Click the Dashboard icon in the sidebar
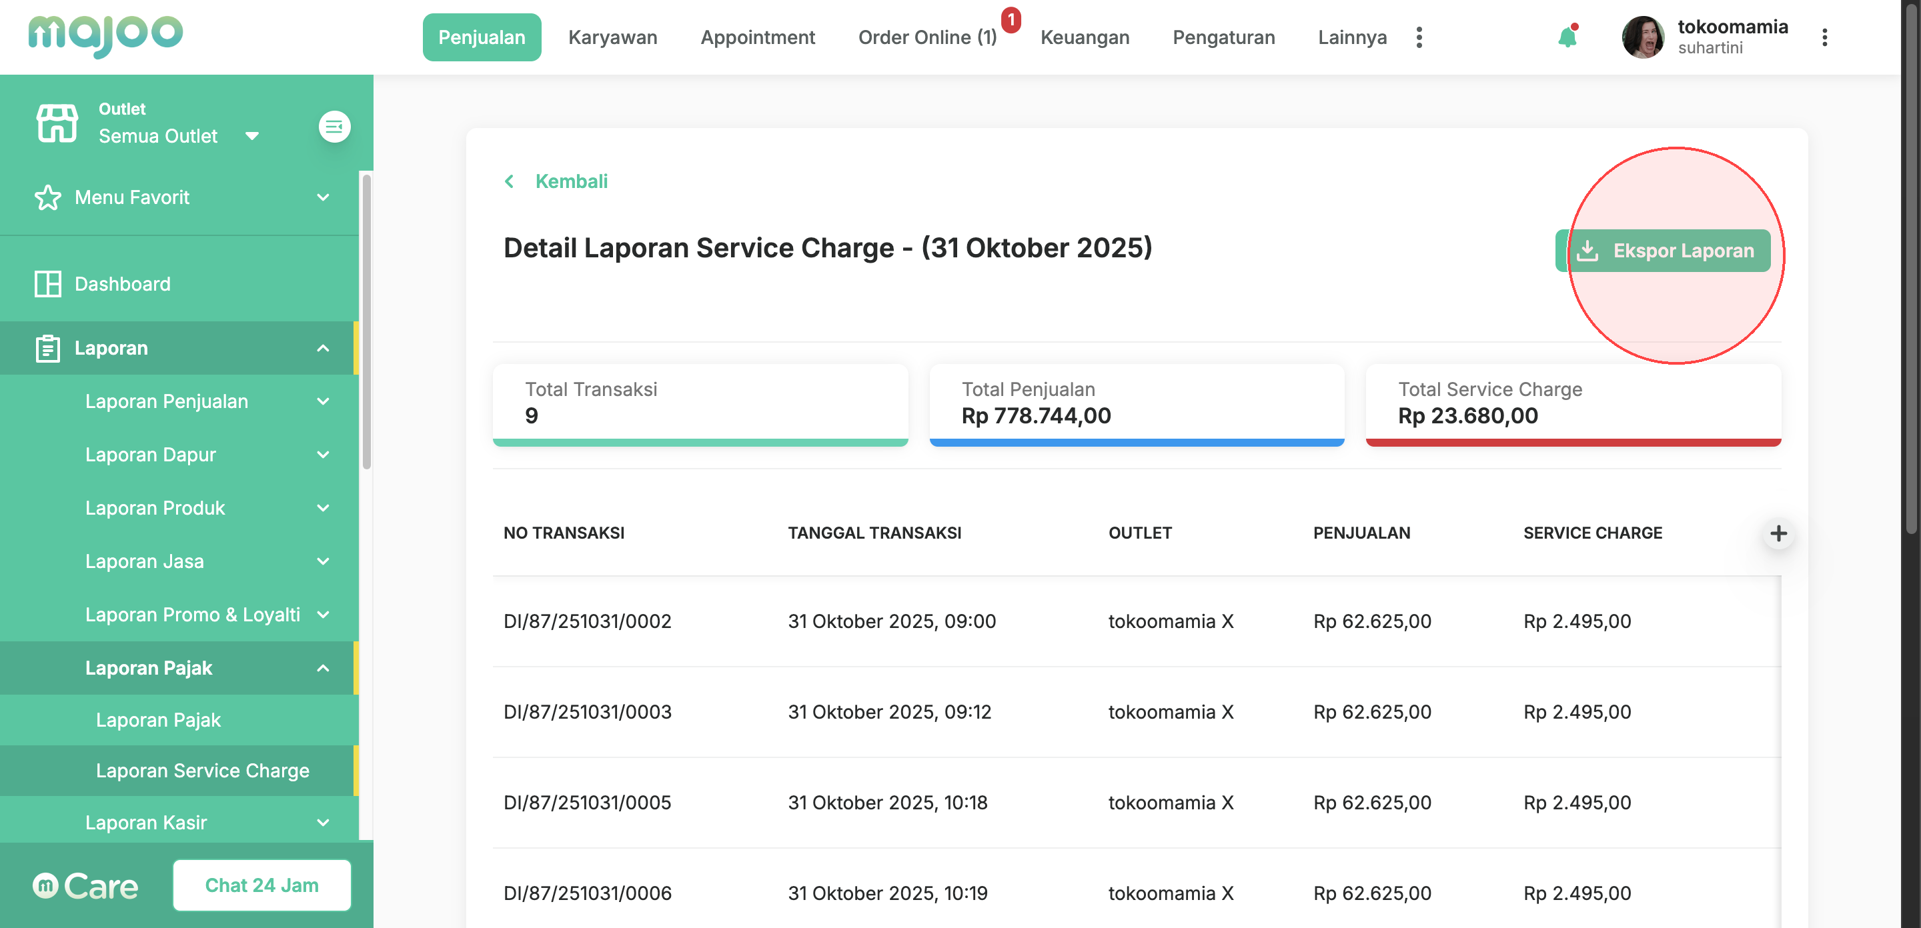Viewport: 1921px width, 928px height. (x=48, y=284)
